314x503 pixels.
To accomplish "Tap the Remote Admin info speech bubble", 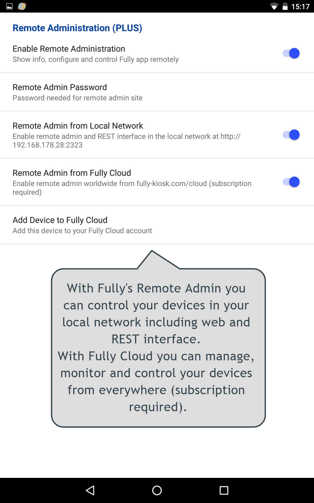I will click(x=158, y=339).
